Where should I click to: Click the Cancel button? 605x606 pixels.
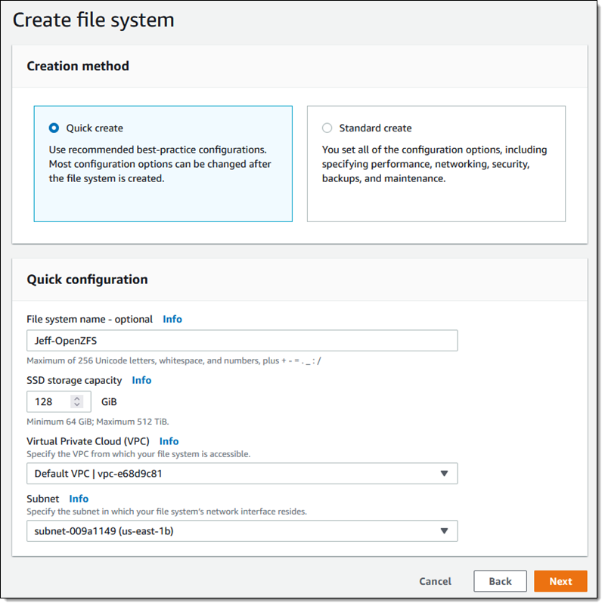tap(435, 581)
